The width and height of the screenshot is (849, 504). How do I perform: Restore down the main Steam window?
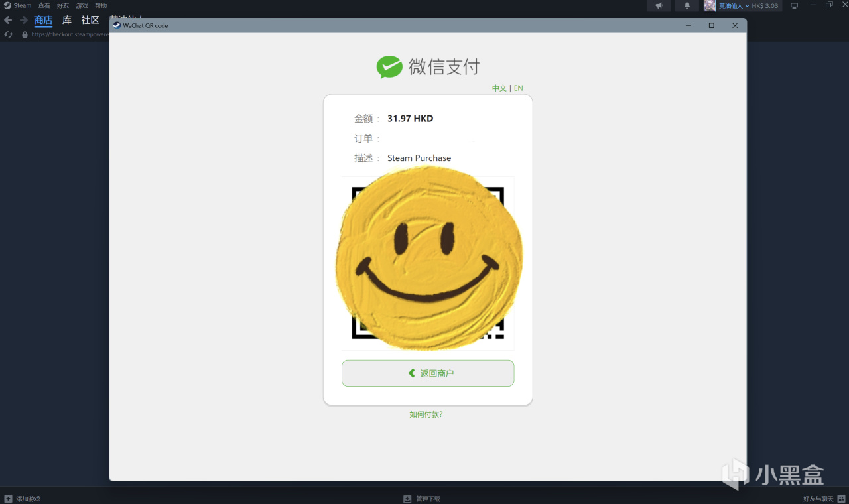(x=829, y=5)
